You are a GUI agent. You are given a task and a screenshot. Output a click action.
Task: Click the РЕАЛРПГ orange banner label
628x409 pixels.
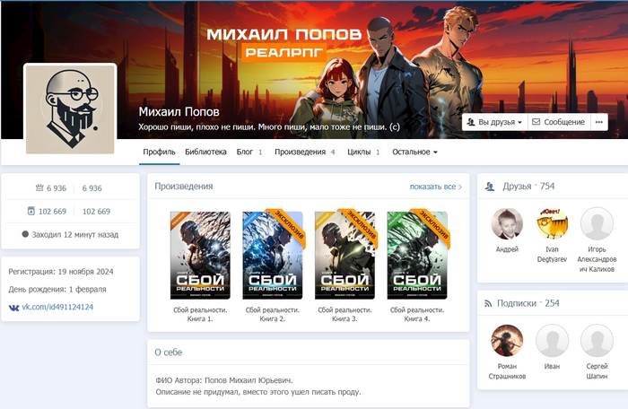click(284, 52)
